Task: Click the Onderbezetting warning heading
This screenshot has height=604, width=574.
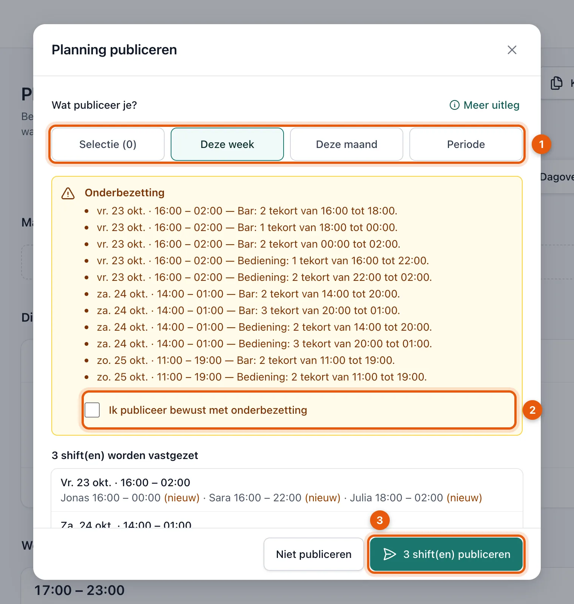Action: (x=125, y=193)
